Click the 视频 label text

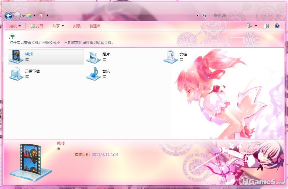pyautogui.click(x=29, y=54)
